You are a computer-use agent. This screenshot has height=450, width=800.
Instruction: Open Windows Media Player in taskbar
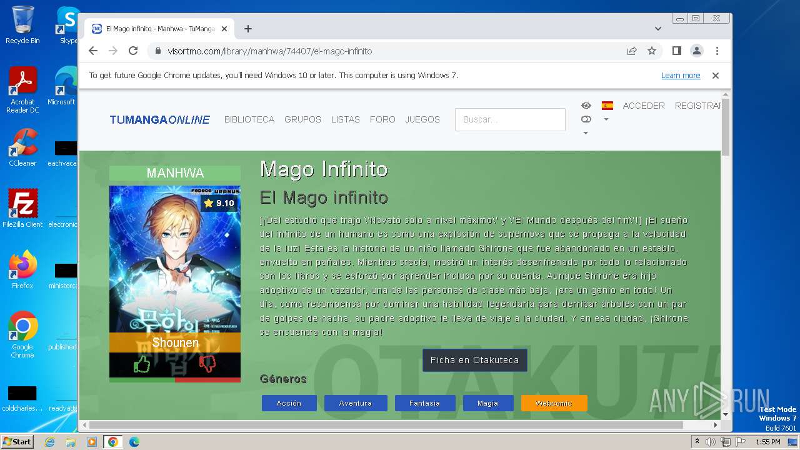[92, 442]
